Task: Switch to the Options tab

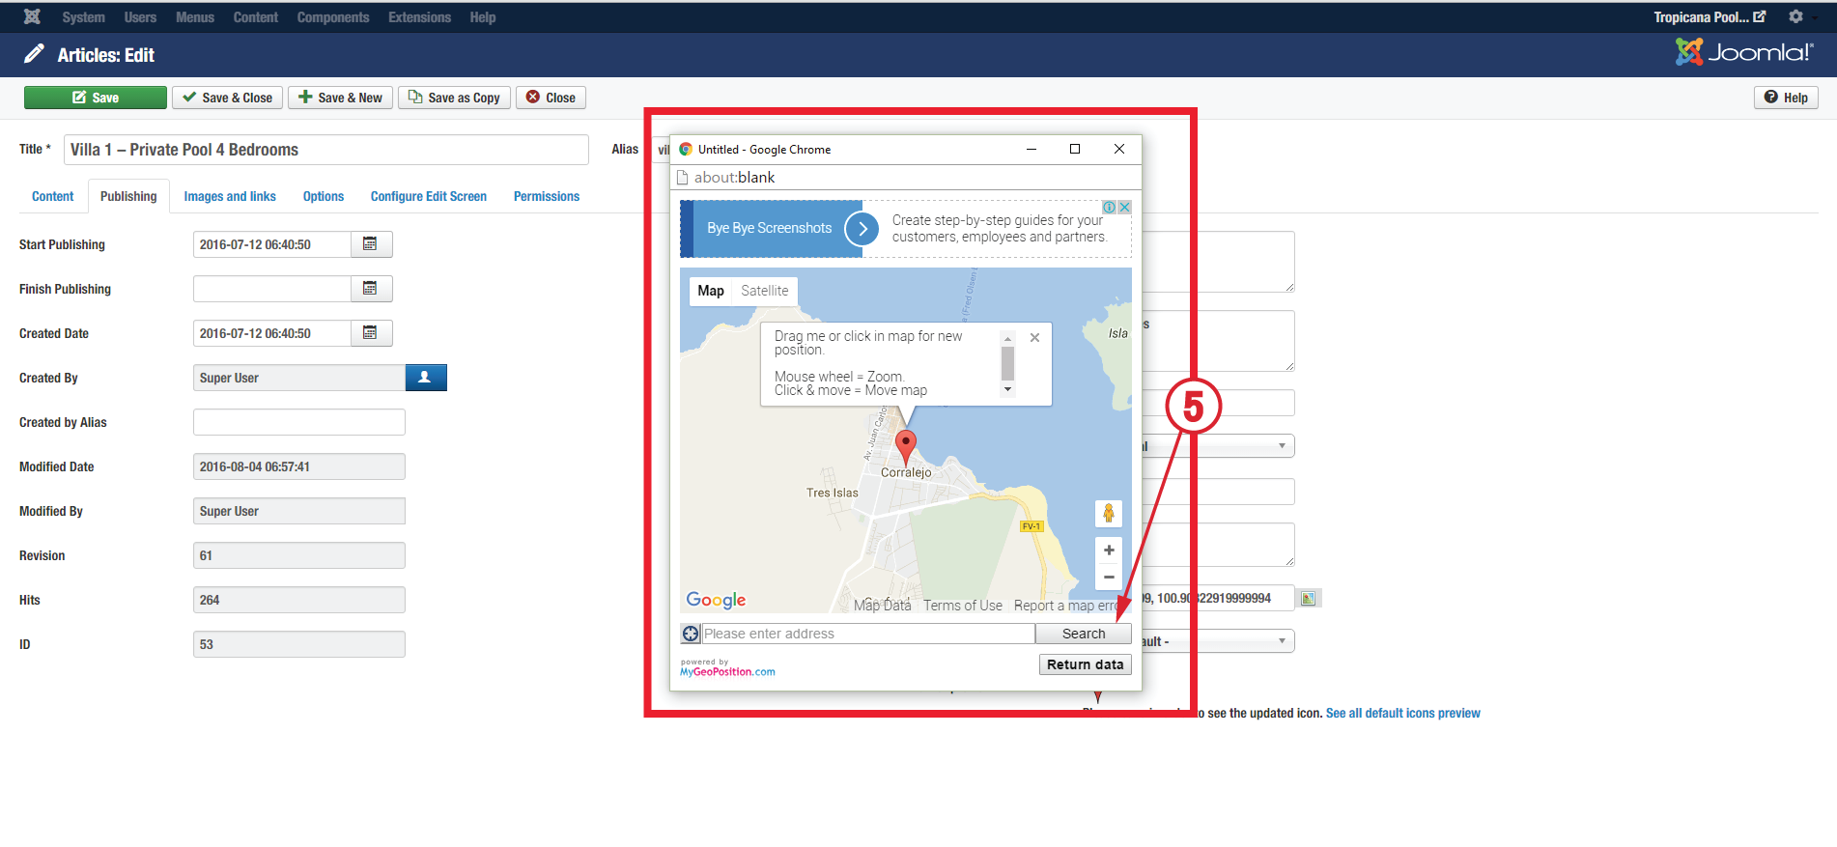Action: click(x=324, y=196)
